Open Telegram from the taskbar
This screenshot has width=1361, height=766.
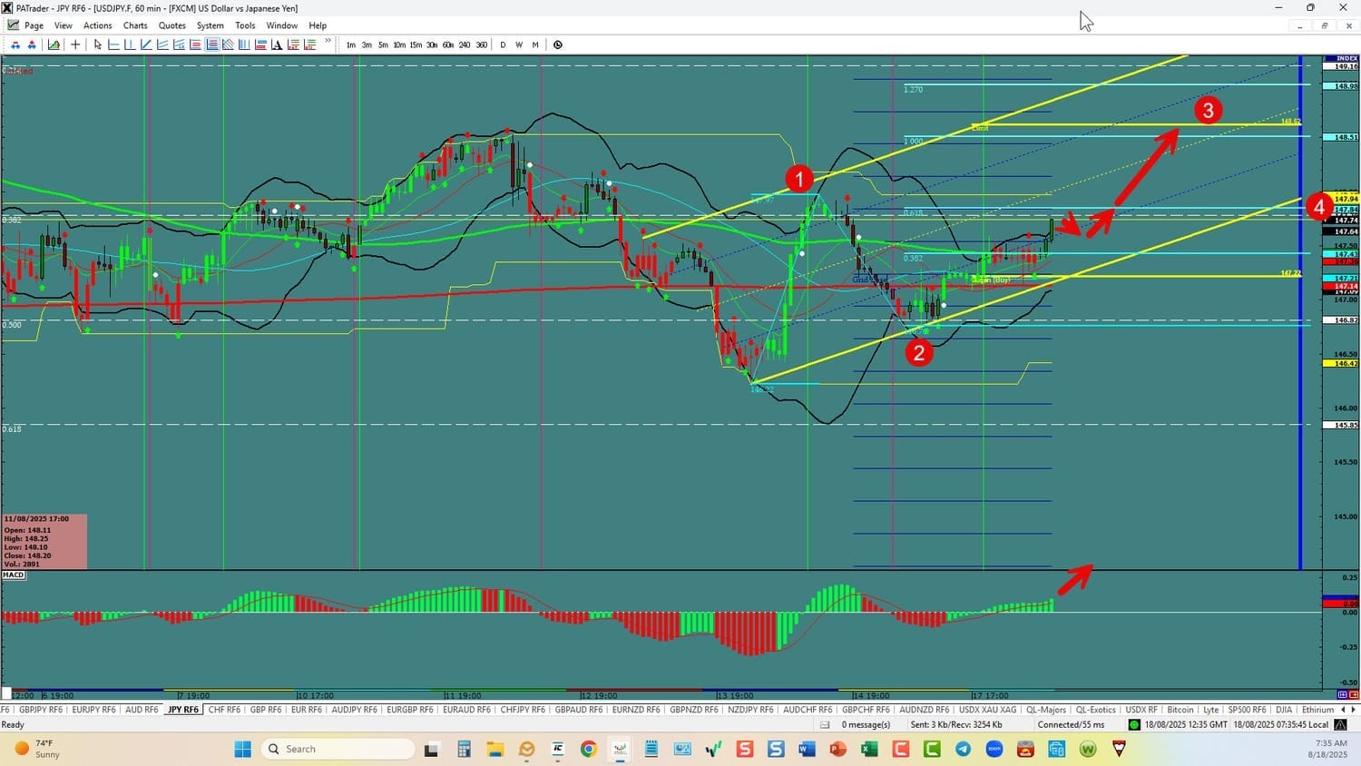click(x=963, y=749)
